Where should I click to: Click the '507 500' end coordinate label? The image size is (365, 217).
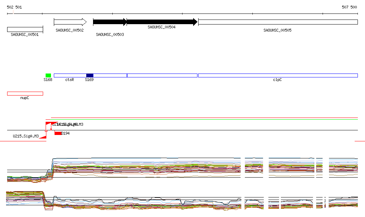pyautogui.click(x=349, y=7)
